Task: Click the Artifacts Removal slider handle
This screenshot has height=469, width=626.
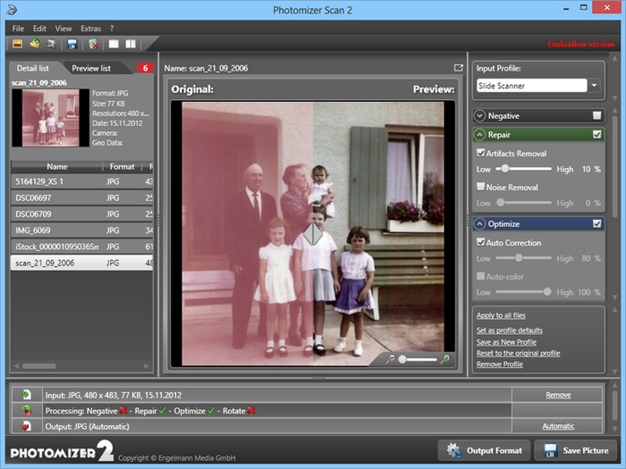Action: coord(505,169)
